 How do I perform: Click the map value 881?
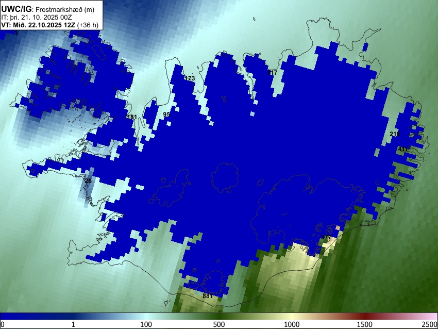208,296
